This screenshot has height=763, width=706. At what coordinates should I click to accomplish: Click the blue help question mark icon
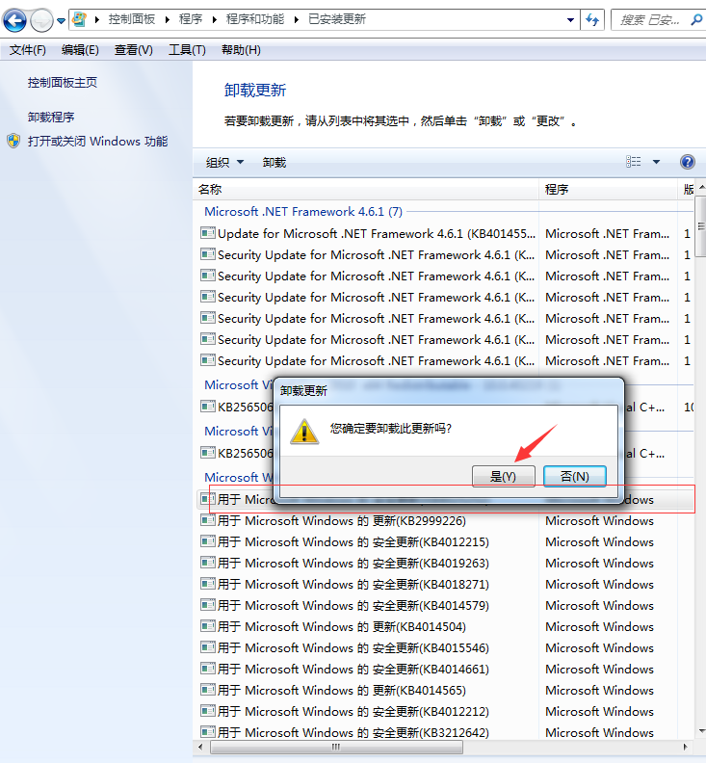(687, 162)
